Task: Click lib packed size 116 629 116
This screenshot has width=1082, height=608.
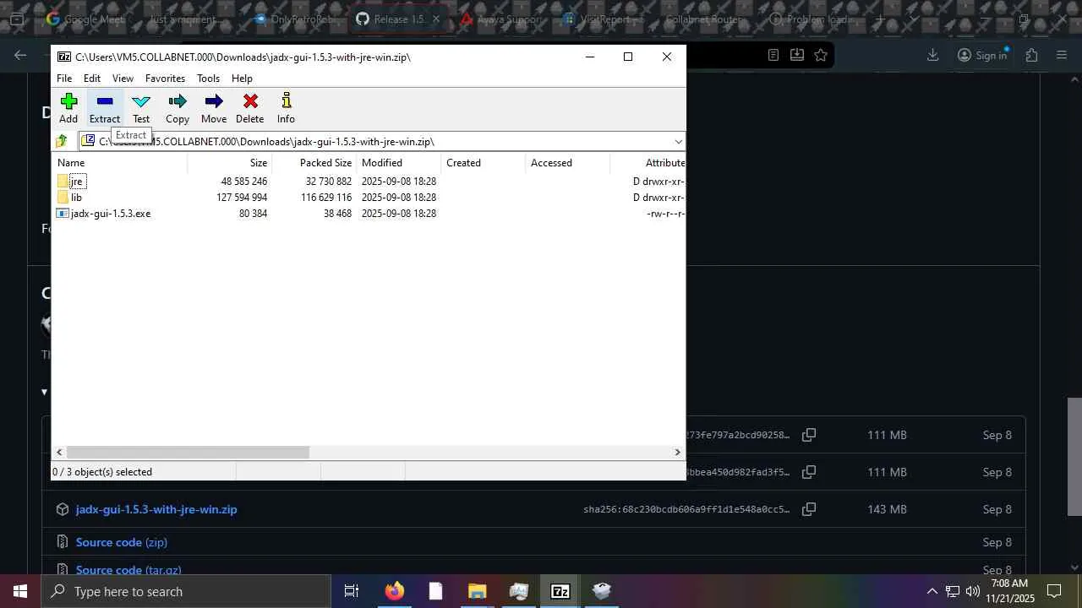Action: [x=326, y=198]
